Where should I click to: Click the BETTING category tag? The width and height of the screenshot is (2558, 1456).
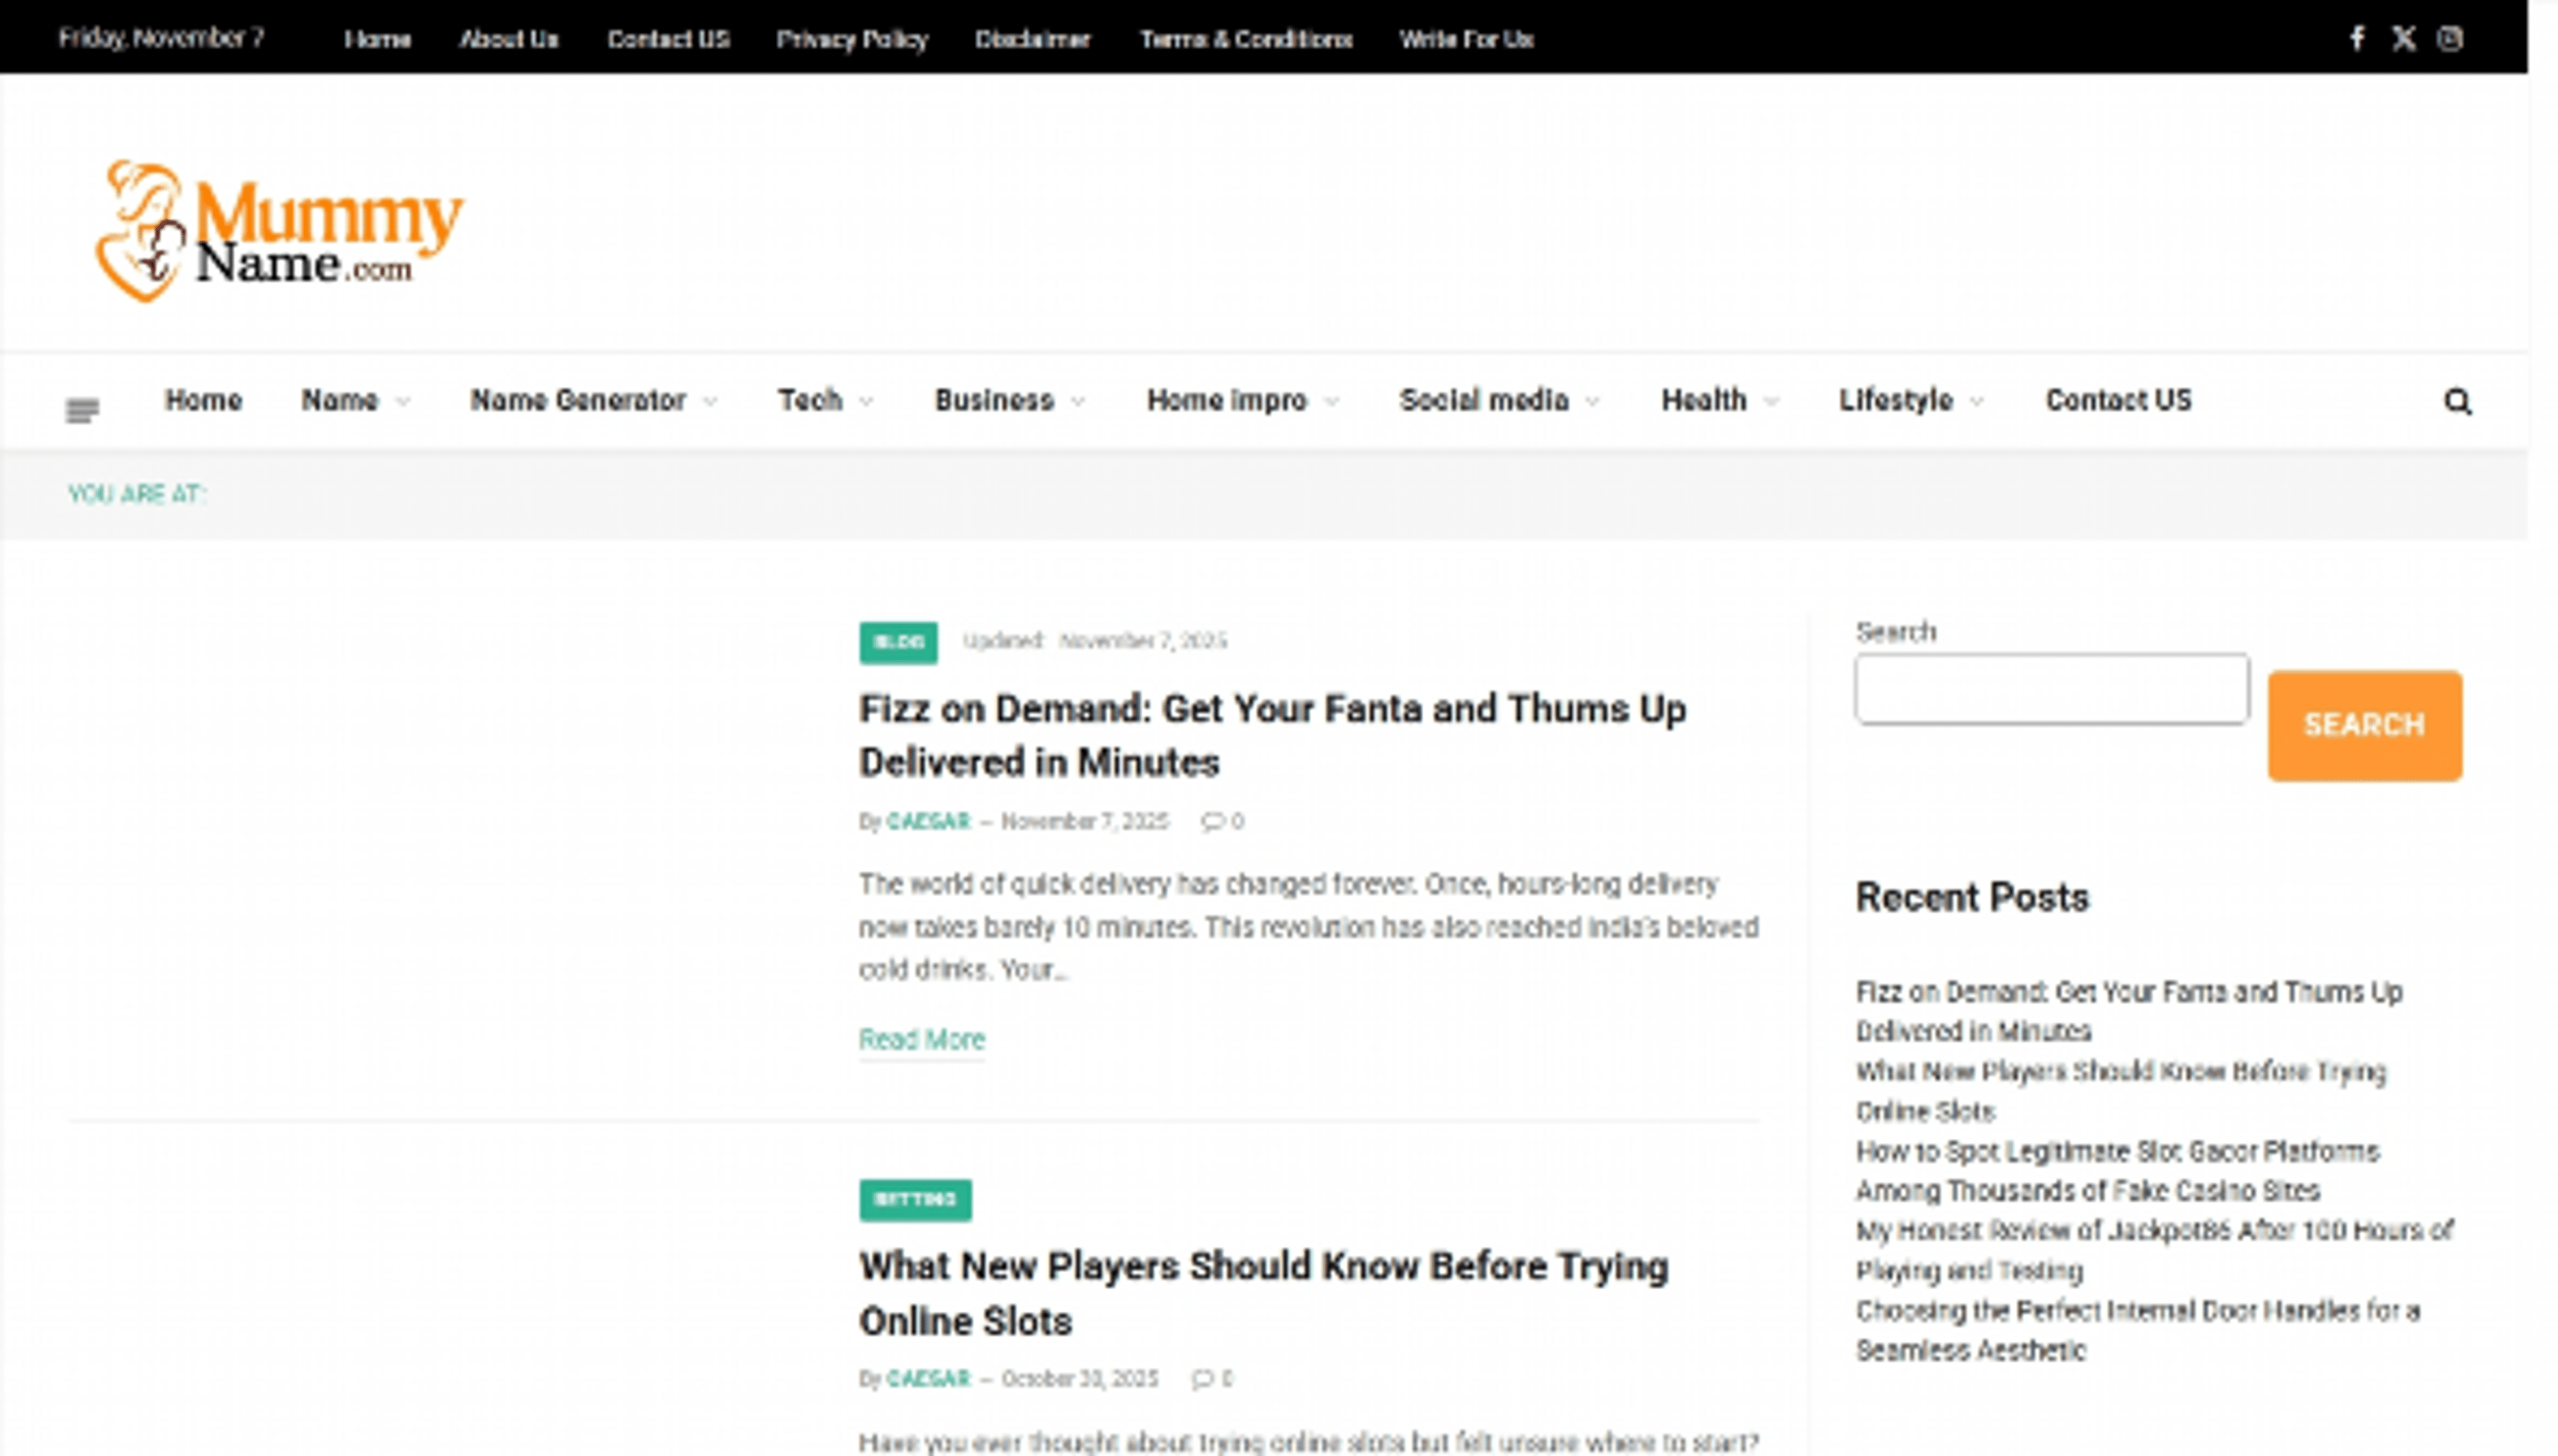click(x=914, y=1199)
